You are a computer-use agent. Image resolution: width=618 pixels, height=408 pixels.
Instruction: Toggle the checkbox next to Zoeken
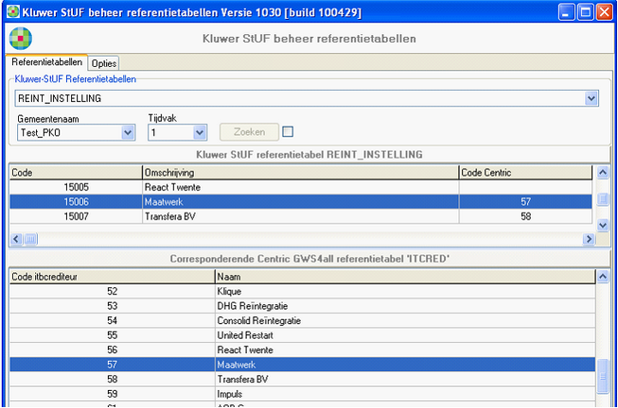(x=288, y=132)
